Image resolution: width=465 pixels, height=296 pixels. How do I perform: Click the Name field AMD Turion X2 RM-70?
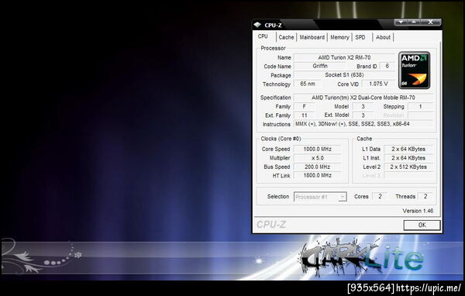344,57
